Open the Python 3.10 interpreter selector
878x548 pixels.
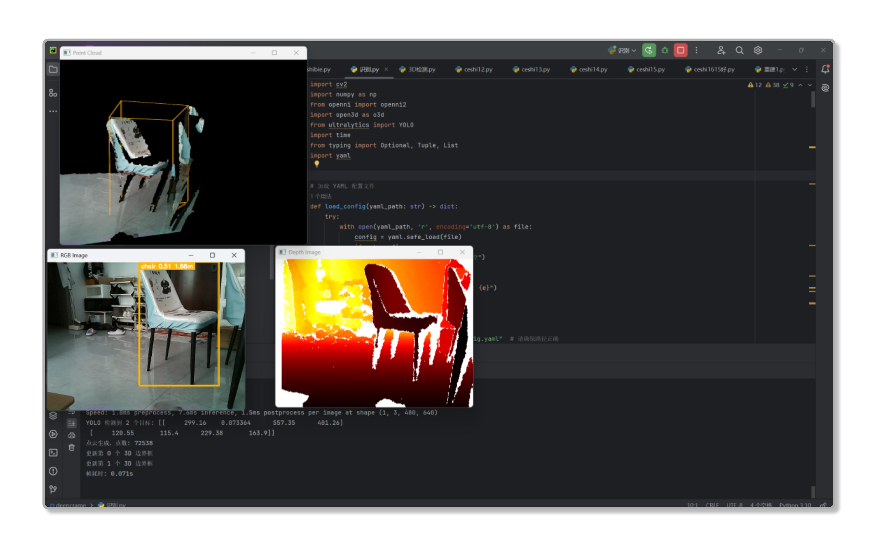795,504
